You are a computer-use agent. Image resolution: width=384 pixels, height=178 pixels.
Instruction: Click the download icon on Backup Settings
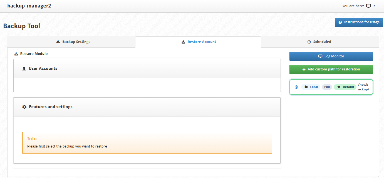click(58, 42)
